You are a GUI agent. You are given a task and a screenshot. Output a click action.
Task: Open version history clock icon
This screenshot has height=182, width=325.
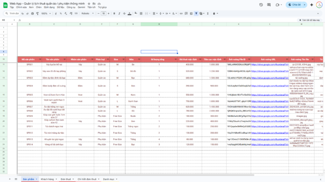(261, 5)
